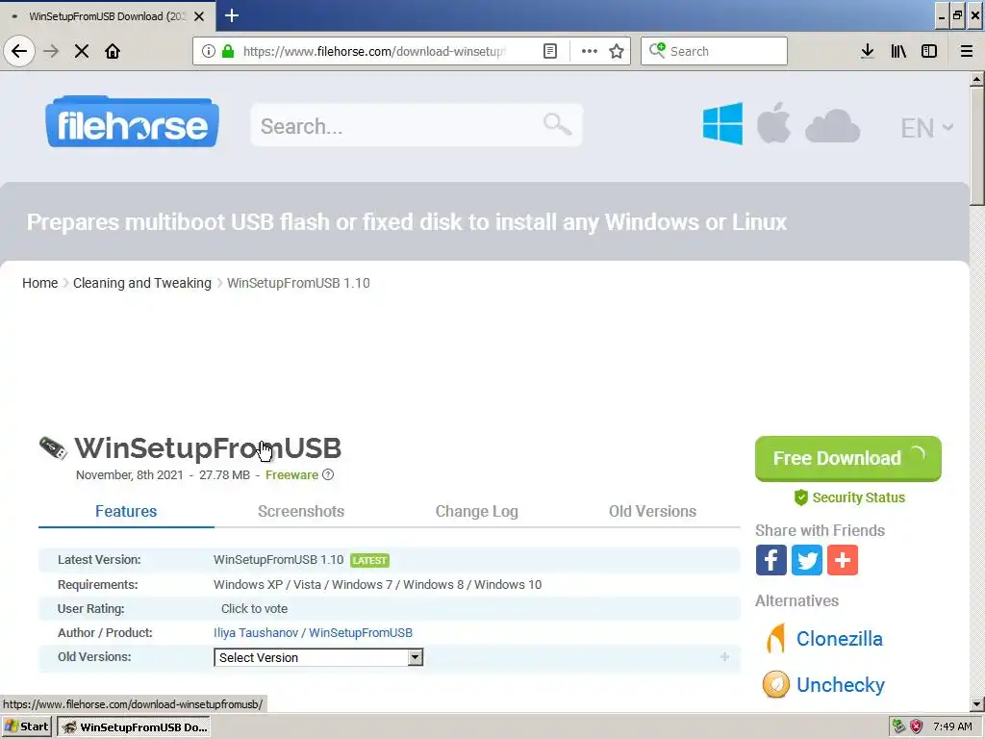Click the grayed forward navigation arrow
Viewport: 985px width, 739px height.
click(x=51, y=51)
